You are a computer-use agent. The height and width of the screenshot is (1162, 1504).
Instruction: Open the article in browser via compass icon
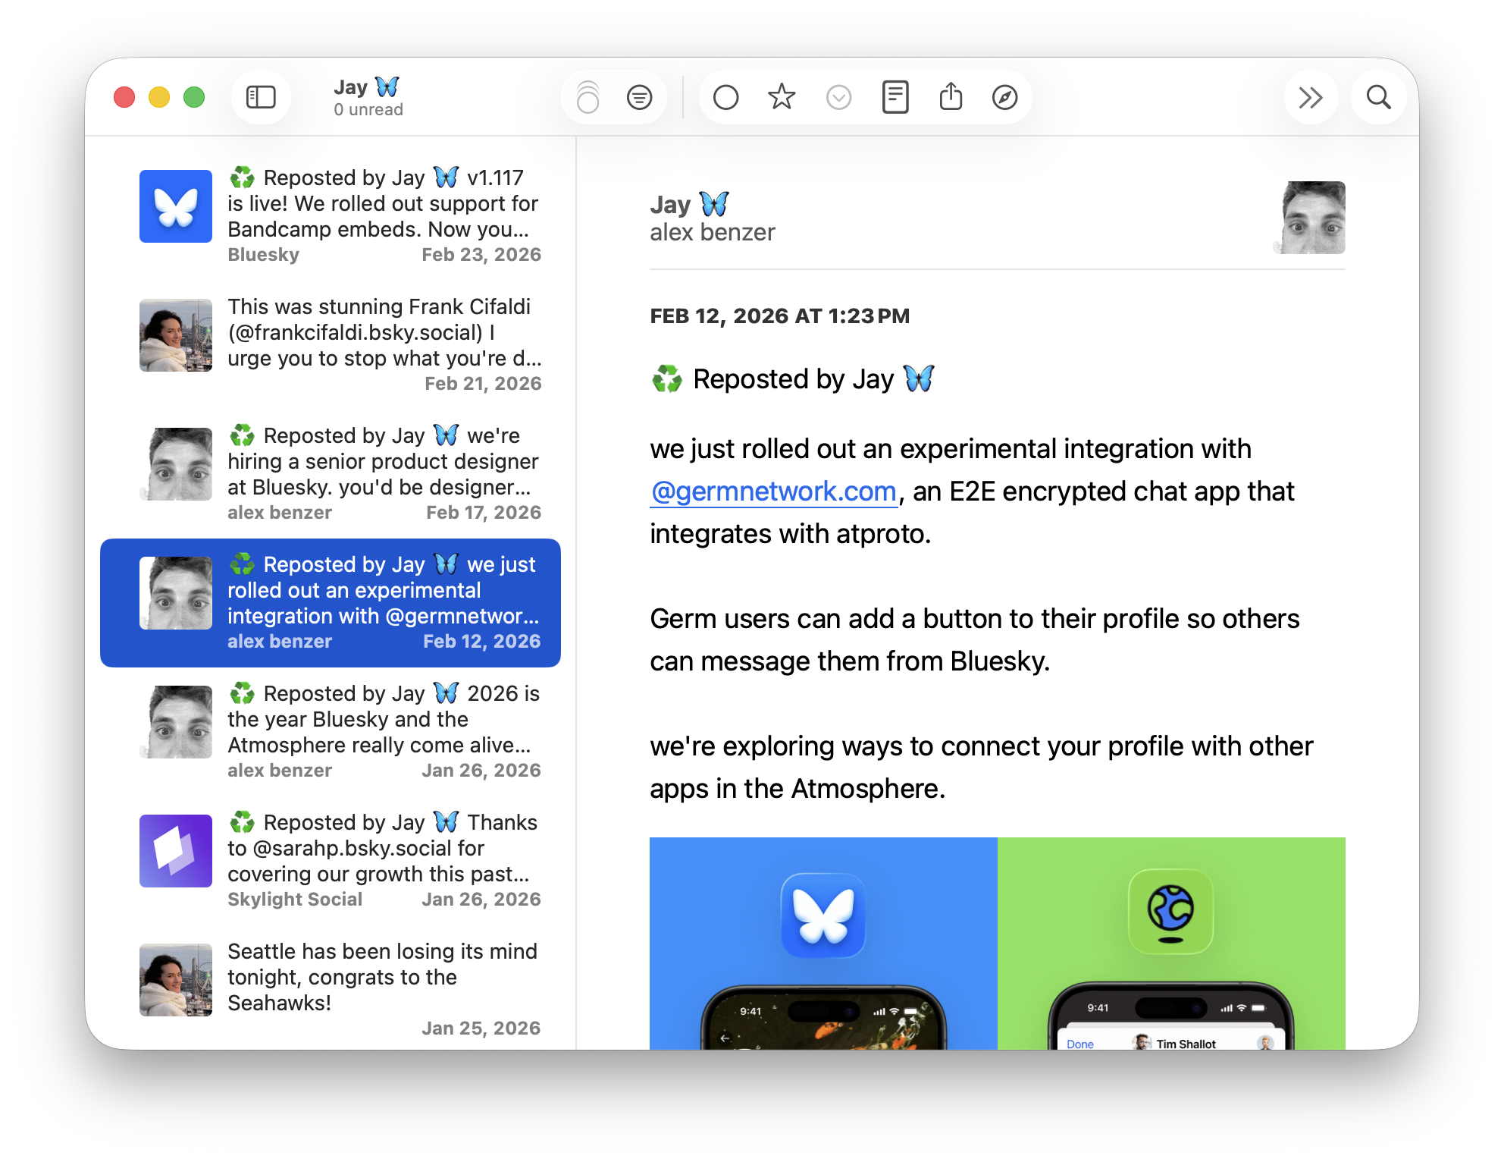(1004, 97)
